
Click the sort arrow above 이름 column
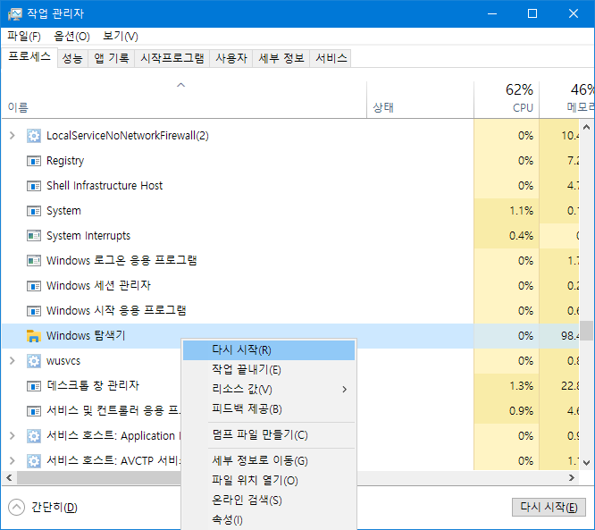coord(181,85)
